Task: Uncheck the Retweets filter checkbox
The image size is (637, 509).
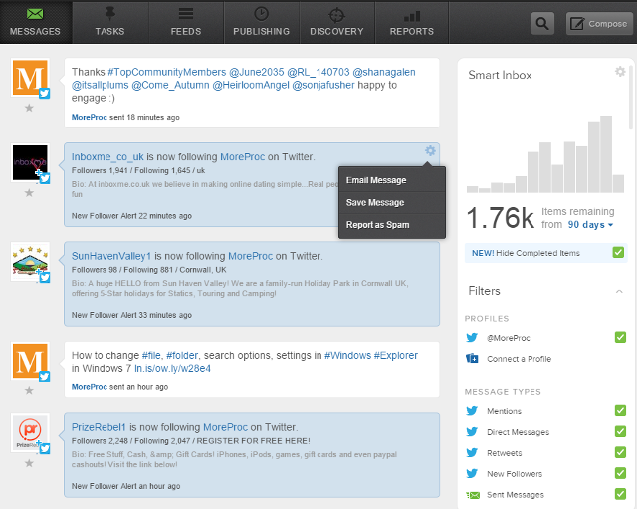Action: tap(620, 452)
